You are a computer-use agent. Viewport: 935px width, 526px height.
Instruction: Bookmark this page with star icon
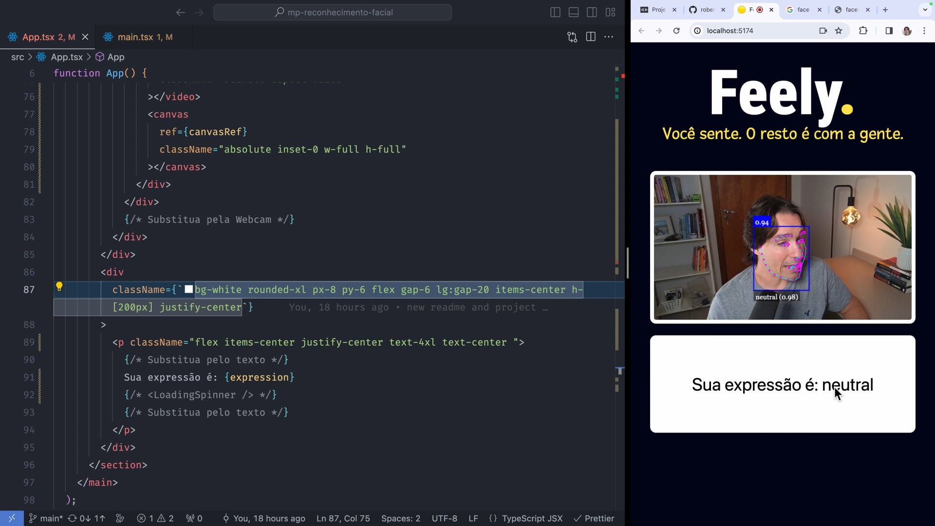point(839,31)
